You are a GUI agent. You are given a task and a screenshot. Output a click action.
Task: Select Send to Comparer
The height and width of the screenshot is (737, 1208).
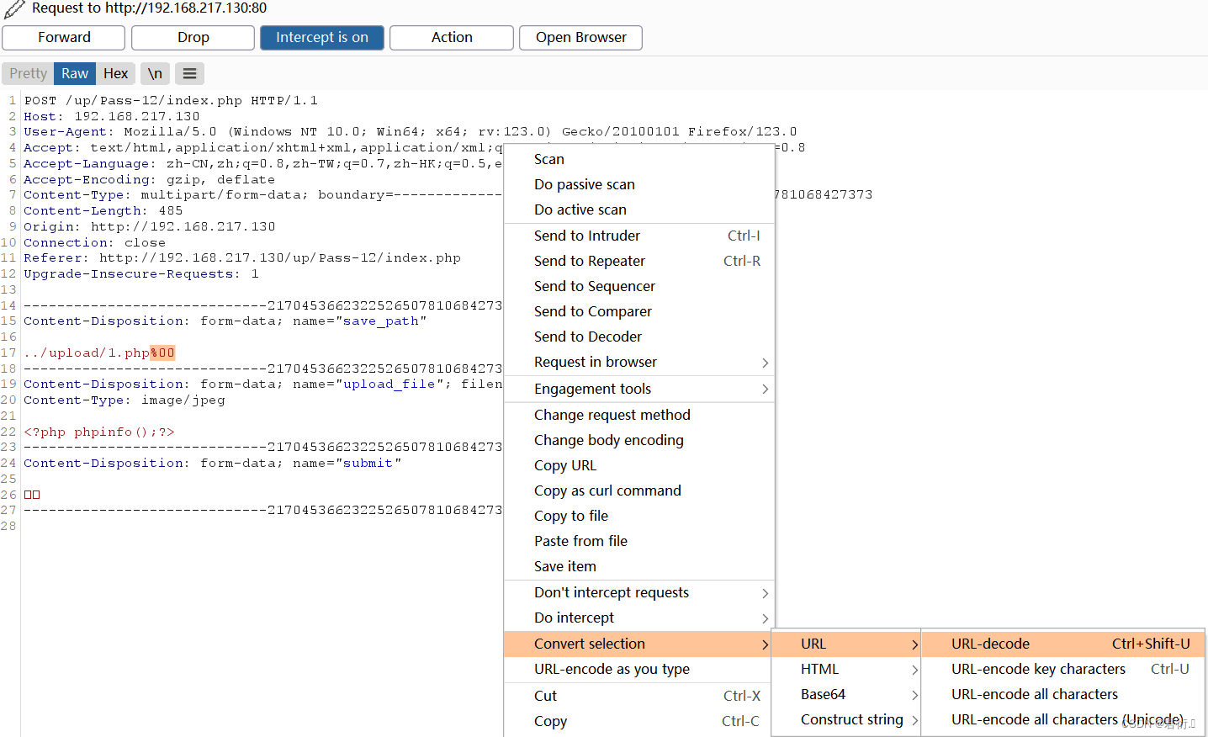pyautogui.click(x=638, y=311)
